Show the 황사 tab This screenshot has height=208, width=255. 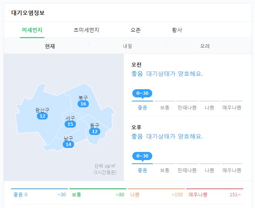[177, 30]
